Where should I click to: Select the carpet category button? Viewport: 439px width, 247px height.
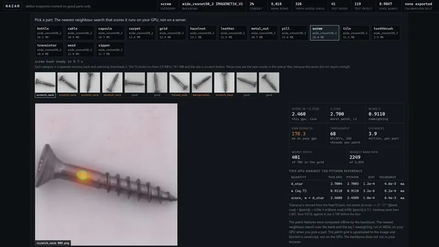click(141, 33)
